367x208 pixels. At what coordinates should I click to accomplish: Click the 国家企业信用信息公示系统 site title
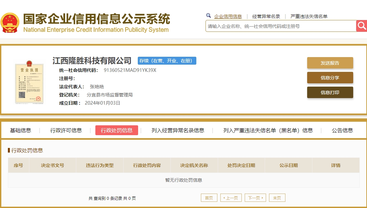point(96,19)
